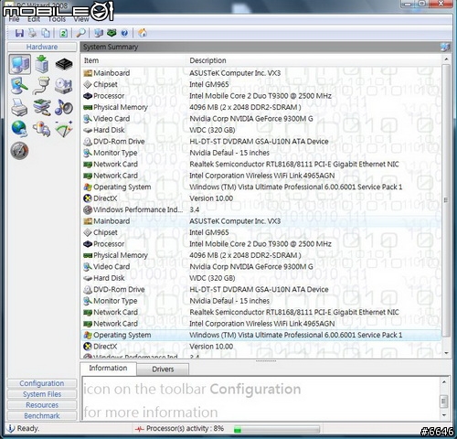This screenshot has height=439, width=457.
Task: Open the Configuration category
Action: [x=42, y=383]
